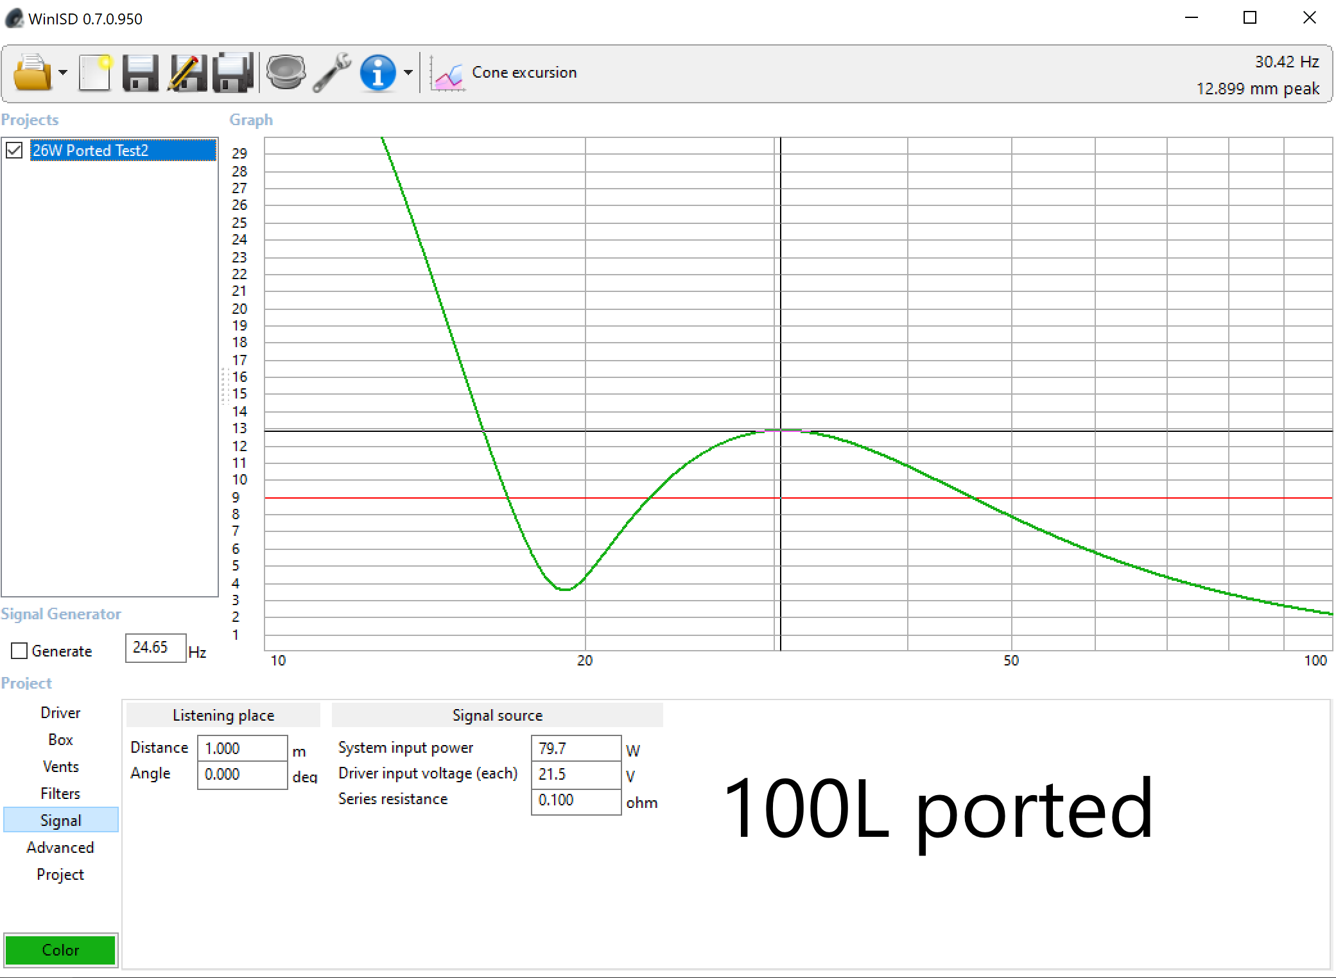Image resolution: width=1336 pixels, height=978 pixels.
Task: Click Save As floppy with pencil icon
Action: [x=187, y=73]
